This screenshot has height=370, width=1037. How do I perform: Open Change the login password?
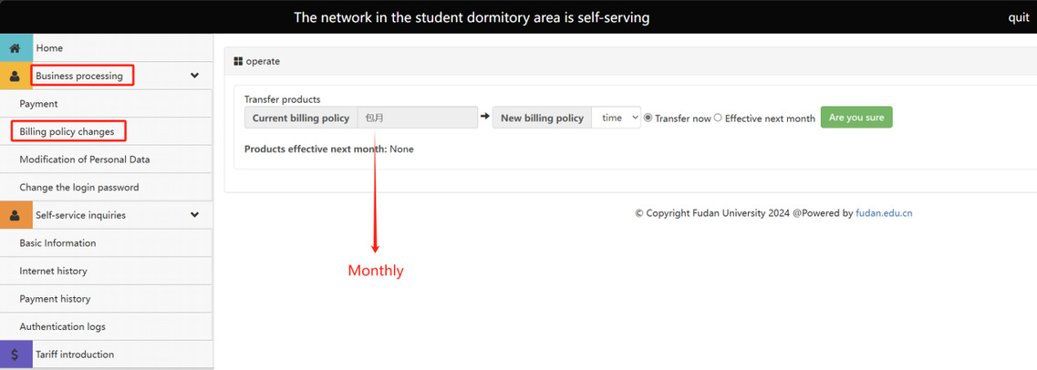[79, 188]
